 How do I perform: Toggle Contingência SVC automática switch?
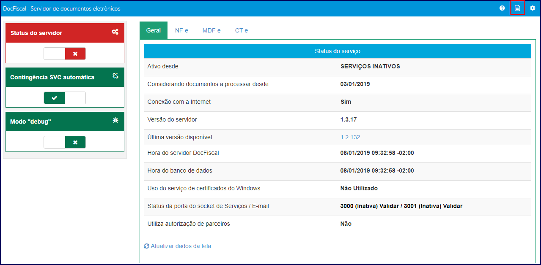tap(65, 98)
